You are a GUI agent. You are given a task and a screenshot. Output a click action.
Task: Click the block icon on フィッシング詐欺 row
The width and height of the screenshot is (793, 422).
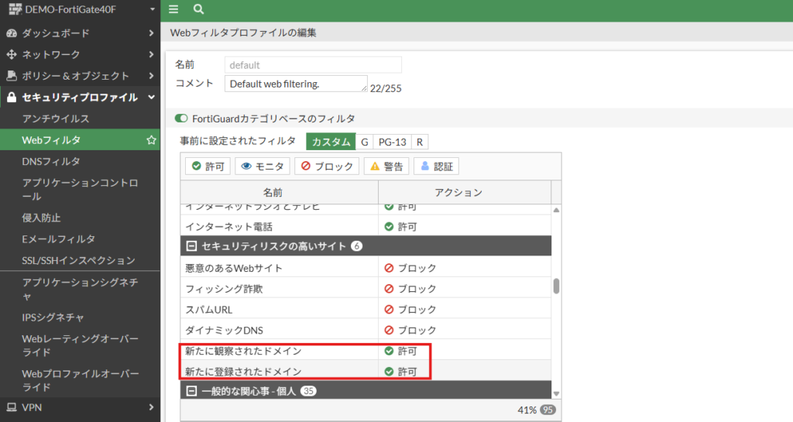pos(389,289)
